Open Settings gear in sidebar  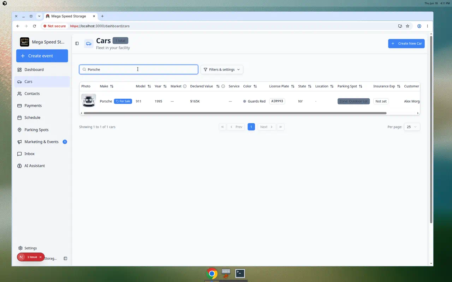click(x=20, y=248)
